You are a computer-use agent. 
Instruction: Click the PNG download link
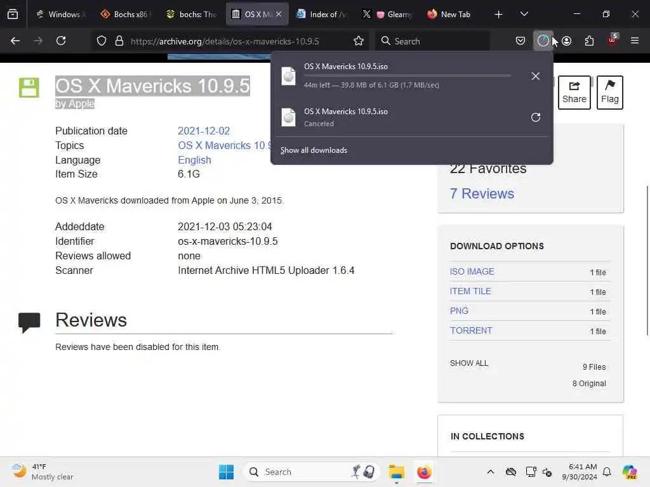pos(459,311)
